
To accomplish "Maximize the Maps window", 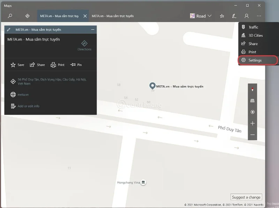I will pos(247,6).
